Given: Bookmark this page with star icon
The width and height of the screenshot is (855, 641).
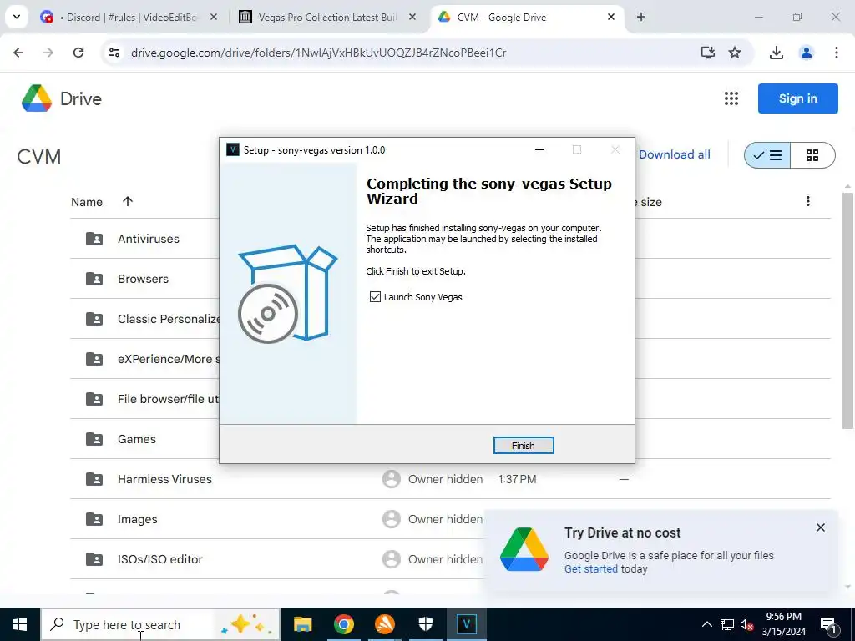Looking at the screenshot, I should click(735, 53).
